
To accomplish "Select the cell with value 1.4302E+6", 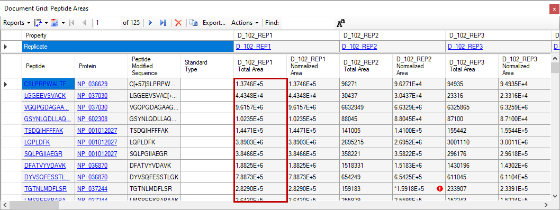I will pyautogui.click(x=525, y=166).
